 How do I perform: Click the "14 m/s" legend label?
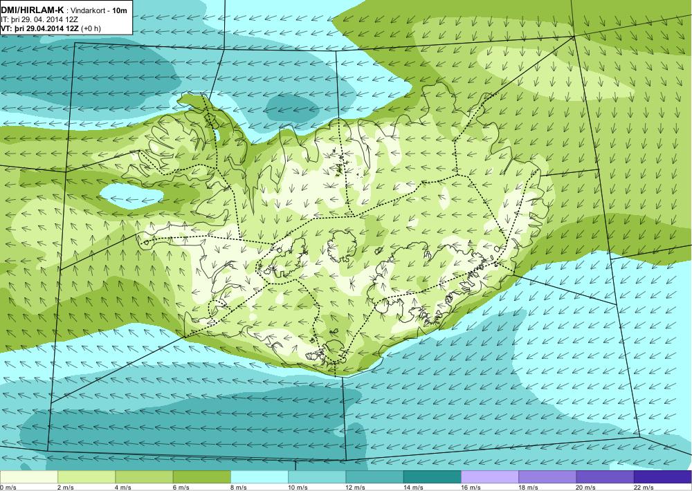(x=413, y=488)
